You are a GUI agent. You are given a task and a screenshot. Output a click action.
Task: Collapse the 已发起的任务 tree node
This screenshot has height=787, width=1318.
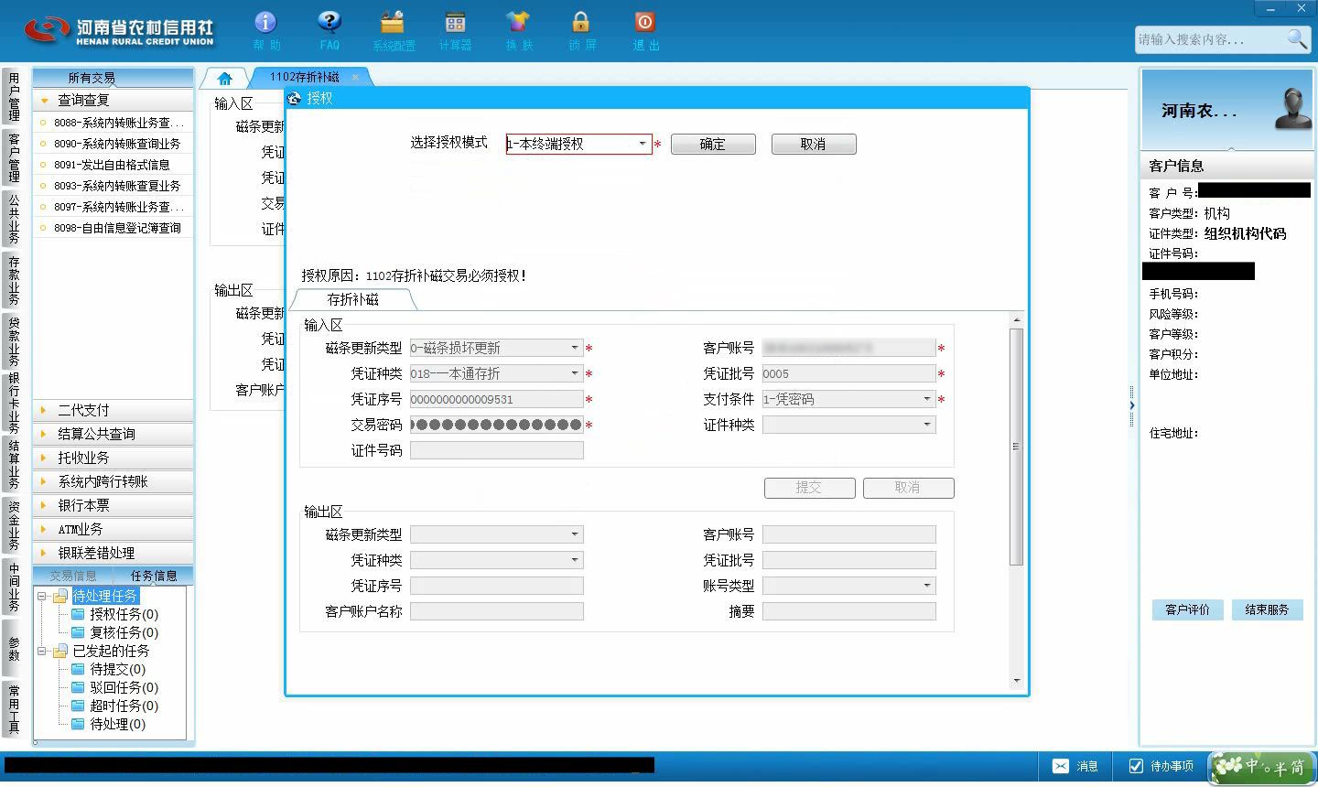click(x=41, y=652)
